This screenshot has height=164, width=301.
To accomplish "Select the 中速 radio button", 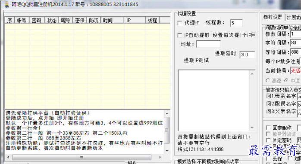I will [286, 80].
